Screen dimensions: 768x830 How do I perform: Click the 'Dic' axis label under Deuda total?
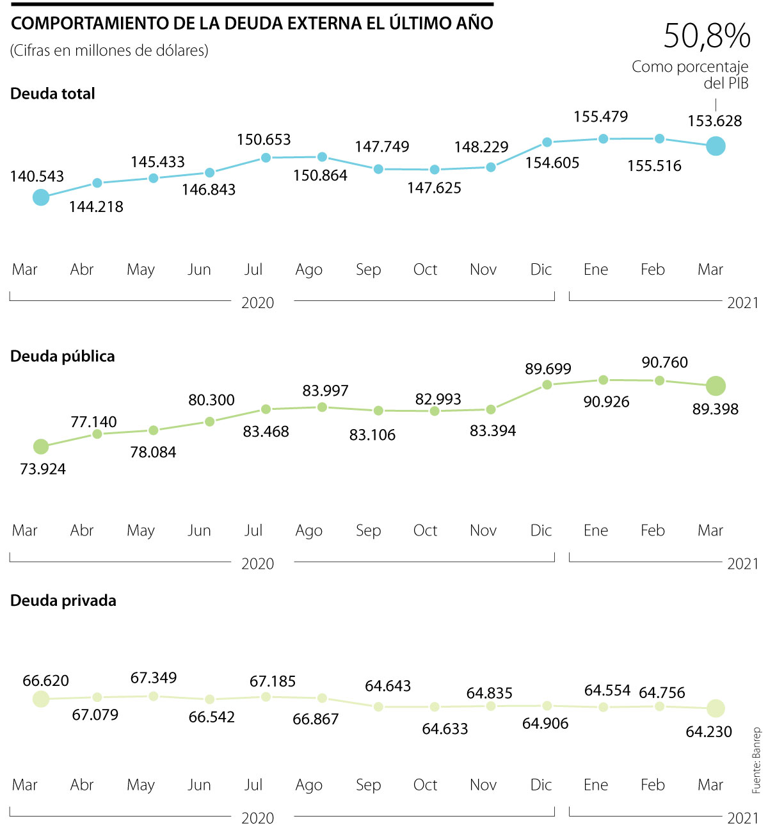click(x=541, y=270)
